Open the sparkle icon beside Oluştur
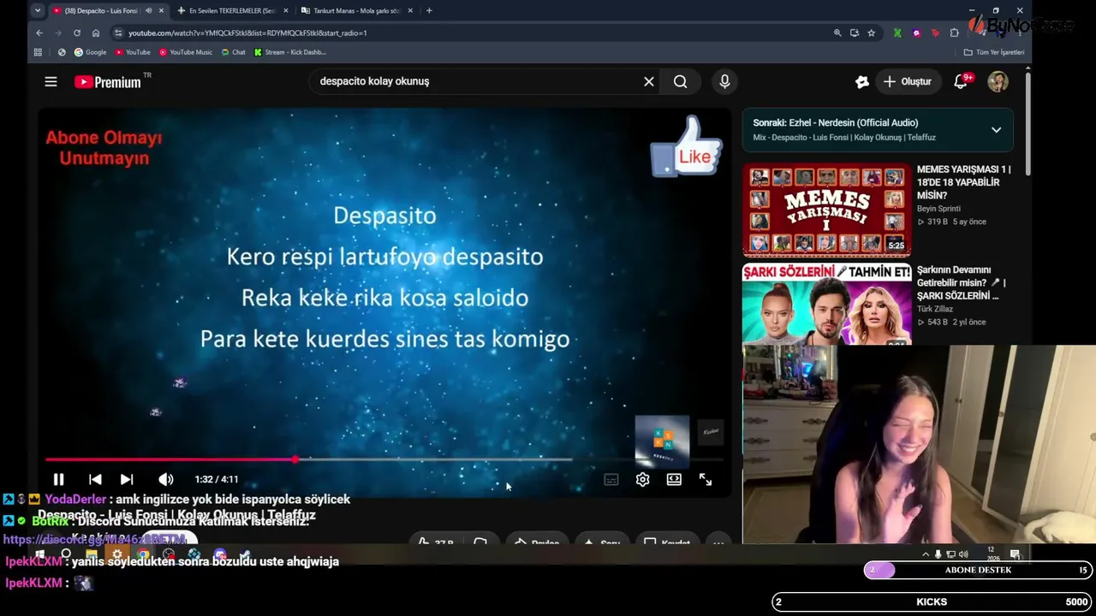This screenshot has height=616, width=1096. click(861, 81)
